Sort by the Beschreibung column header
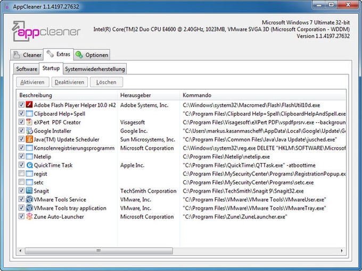 67,95
